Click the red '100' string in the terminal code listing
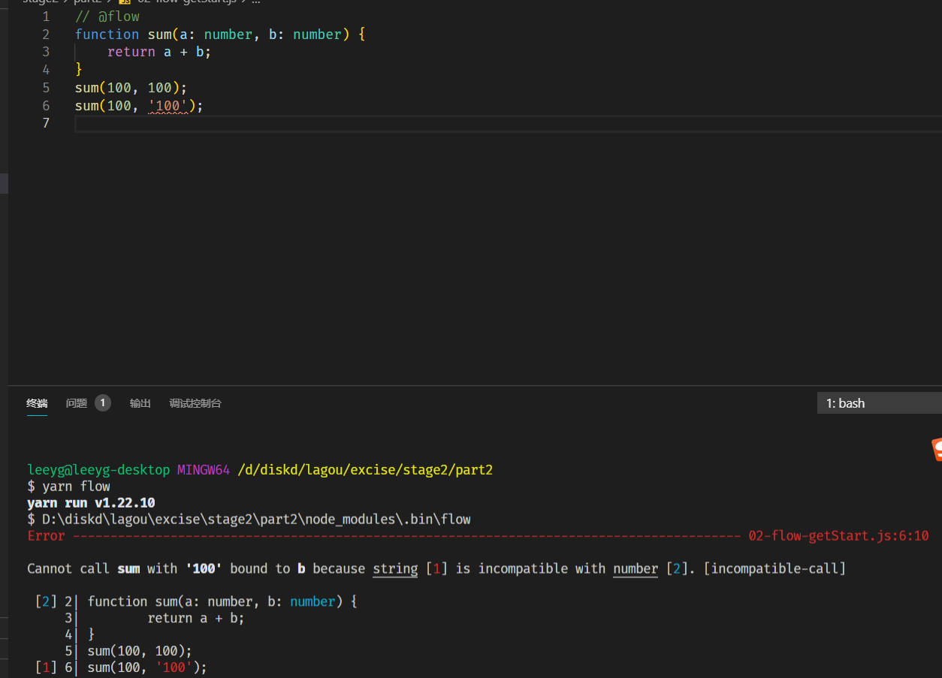942x678 pixels. (174, 667)
